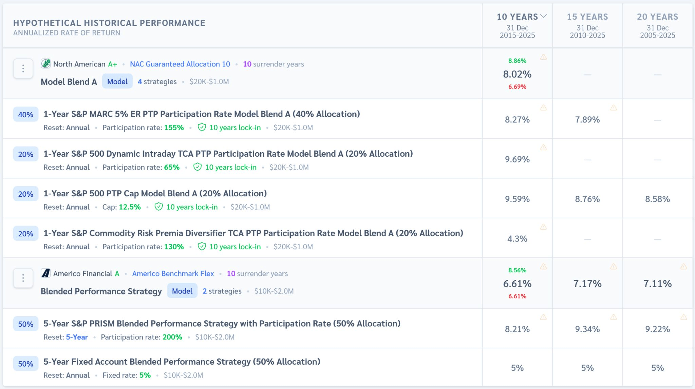
Task: Click lock-in shield icon in Dynamic Intraday TCA row
Action: (x=198, y=167)
